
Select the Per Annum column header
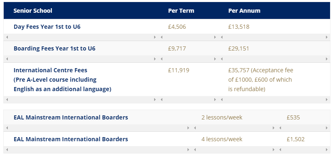click(x=244, y=11)
